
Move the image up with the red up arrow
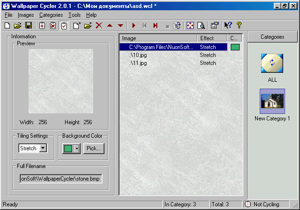(110, 26)
